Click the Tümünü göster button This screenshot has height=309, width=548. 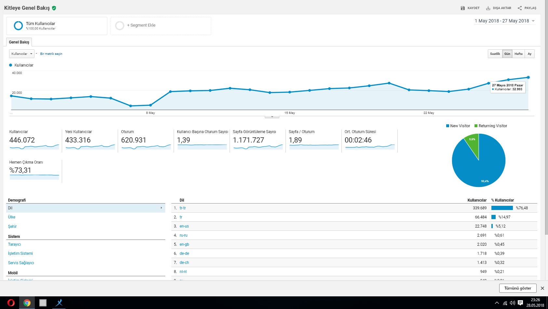click(x=518, y=288)
